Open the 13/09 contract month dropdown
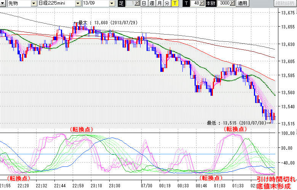The image size is (297, 190). click(112, 3)
